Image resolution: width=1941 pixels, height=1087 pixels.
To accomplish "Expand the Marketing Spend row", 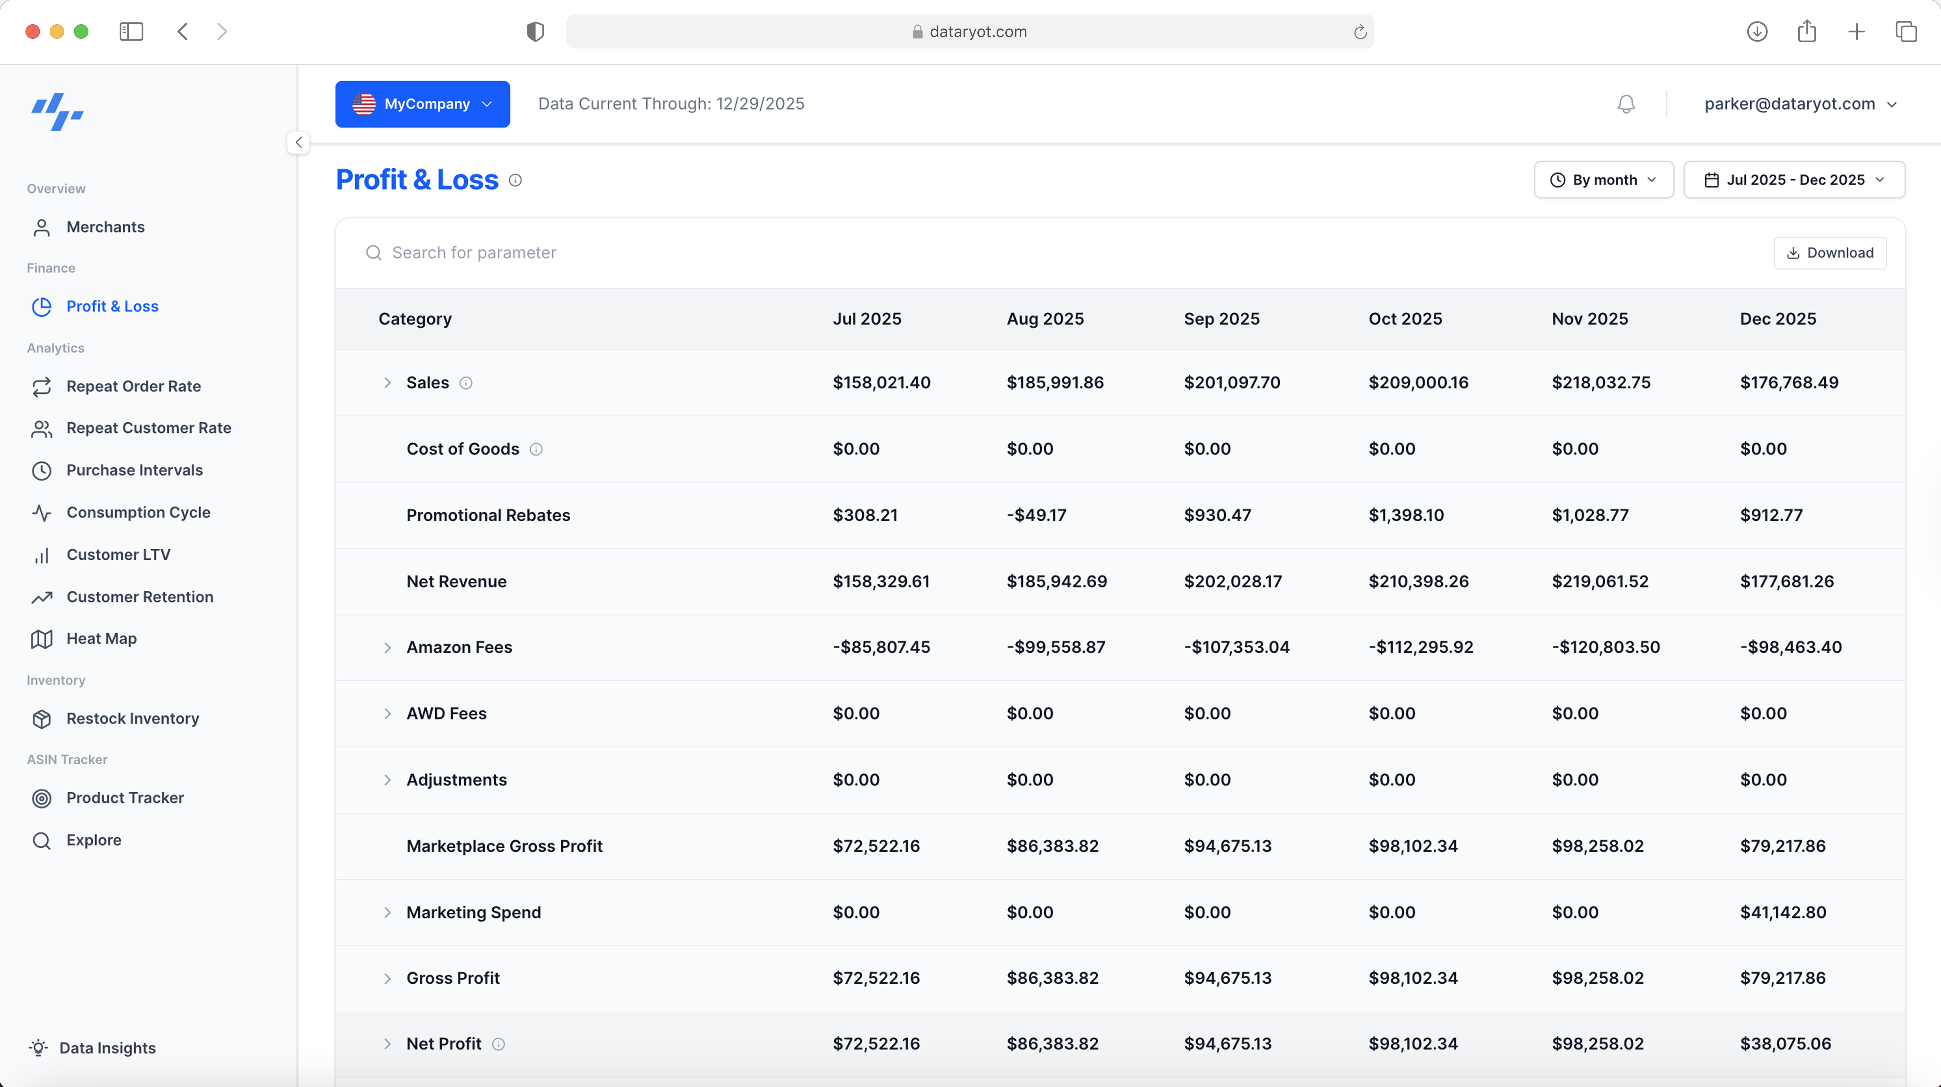I will coord(387,913).
